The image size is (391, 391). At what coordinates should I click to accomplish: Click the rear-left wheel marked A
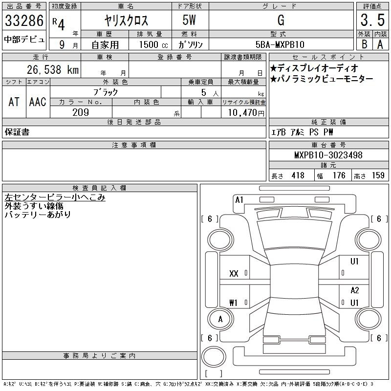tap(220, 319)
